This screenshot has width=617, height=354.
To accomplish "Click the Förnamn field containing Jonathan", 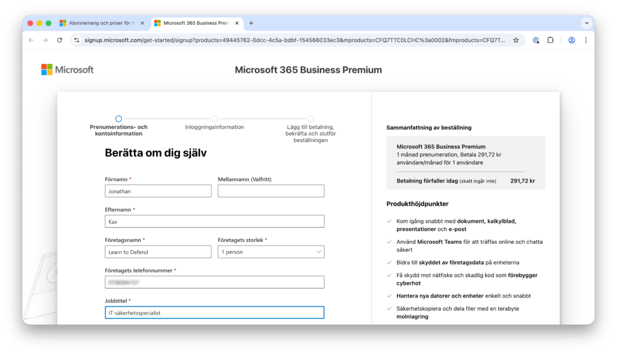I will coord(158,191).
